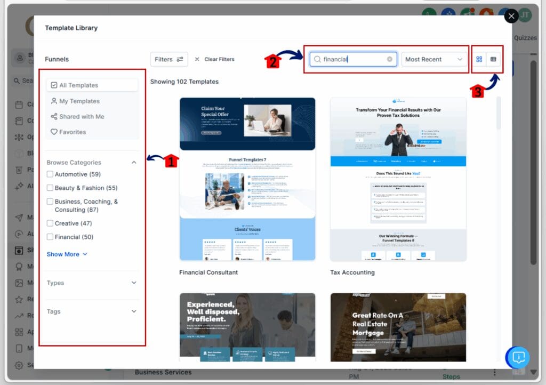Select Favorites with heart icon
Screen dimensions: 546x385
[68, 132]
